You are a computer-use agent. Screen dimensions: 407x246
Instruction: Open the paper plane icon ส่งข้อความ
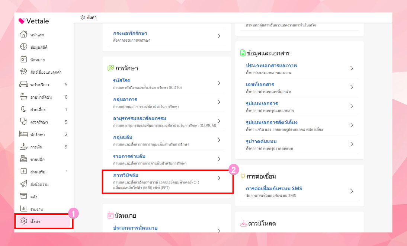[23, 184]
